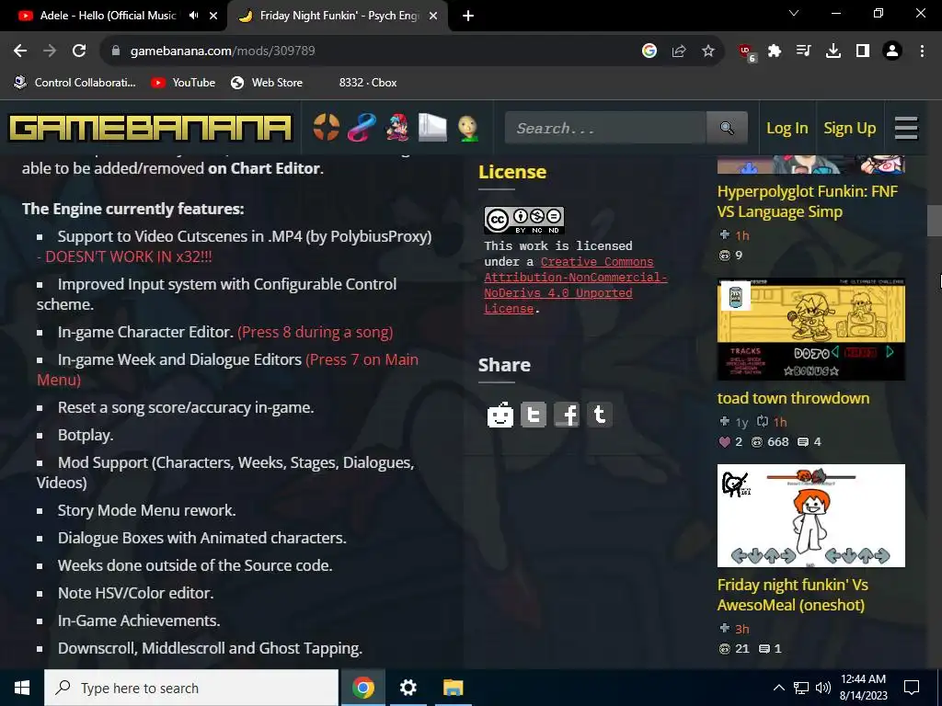This screenshot has width=942, height=706.
Task: Open the AwesoMeal oneshot thumbnail
Action: point(811,516)
